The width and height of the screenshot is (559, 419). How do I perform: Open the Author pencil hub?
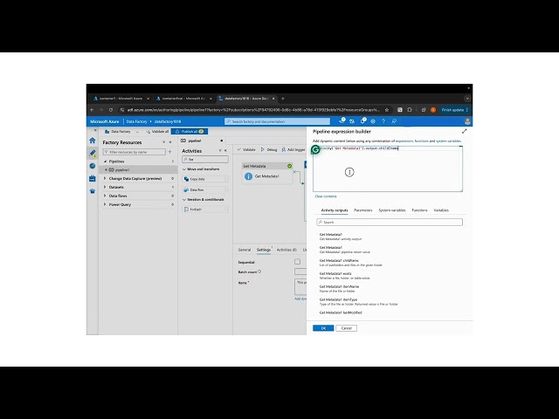(x=93, y=154)
